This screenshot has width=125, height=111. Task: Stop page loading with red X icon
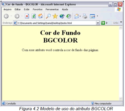pyautogui.click(x=27, y=16)
